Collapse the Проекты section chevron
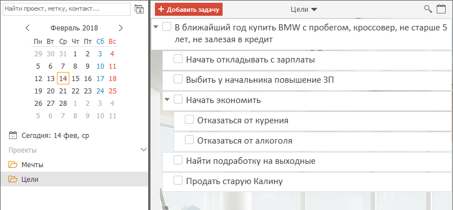The width and height of the screenshot is (453, 210). pos(143,150)
